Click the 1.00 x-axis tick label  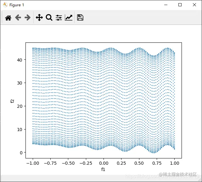175,163
